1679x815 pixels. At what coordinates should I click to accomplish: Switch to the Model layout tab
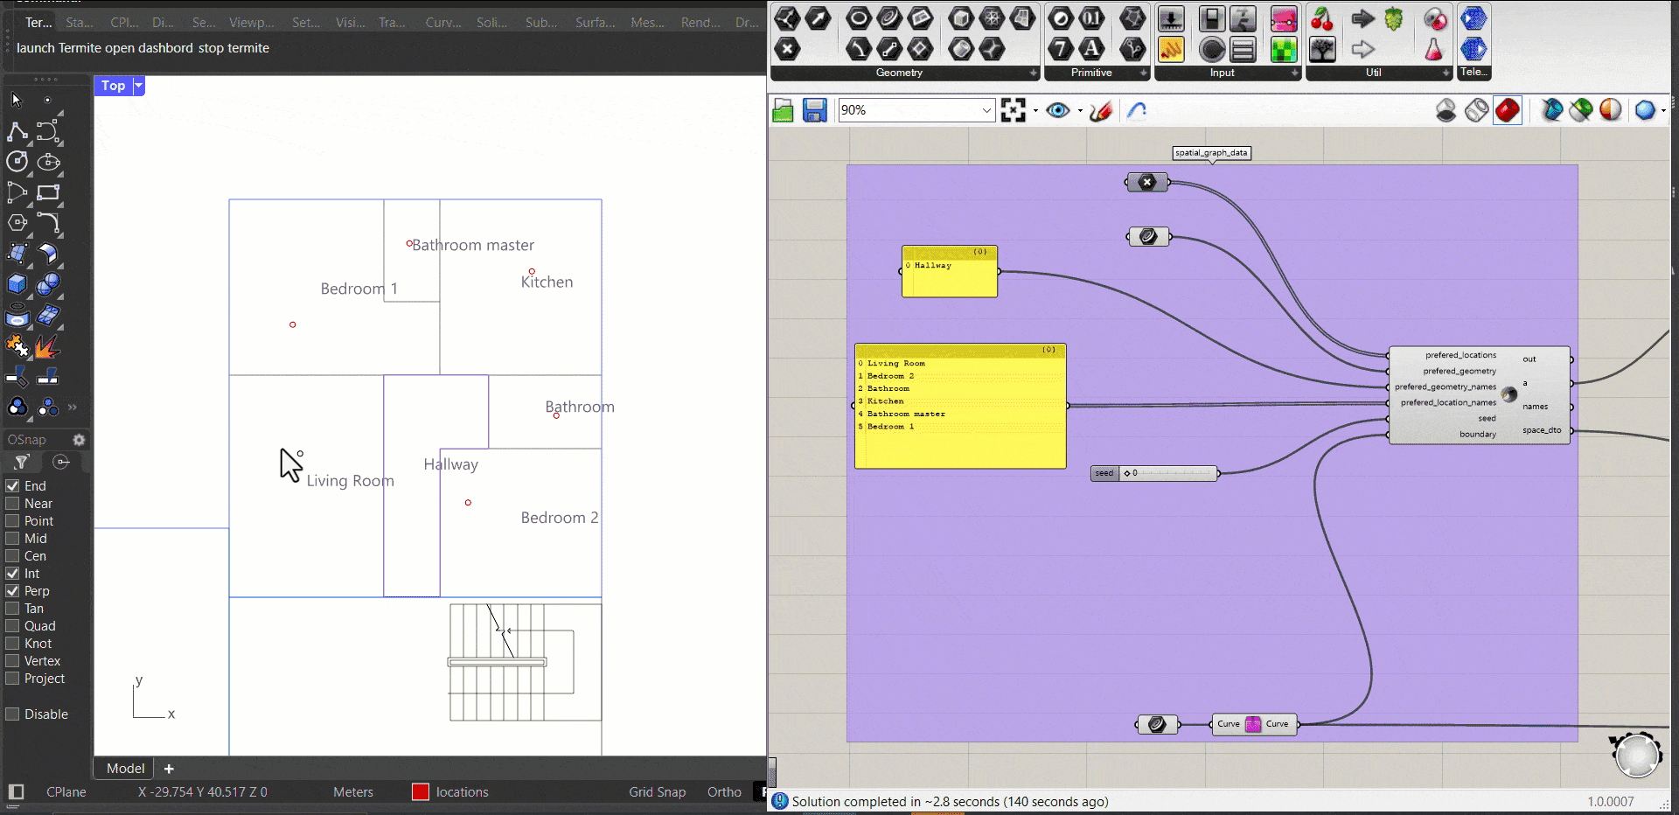point(125,769)
